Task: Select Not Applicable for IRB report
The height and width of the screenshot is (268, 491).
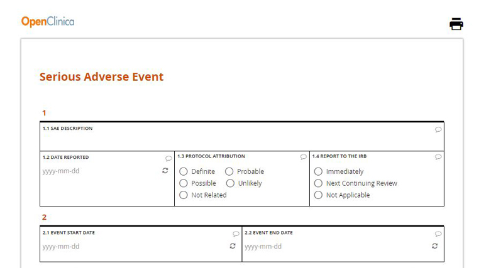Action: pos(318,195)
